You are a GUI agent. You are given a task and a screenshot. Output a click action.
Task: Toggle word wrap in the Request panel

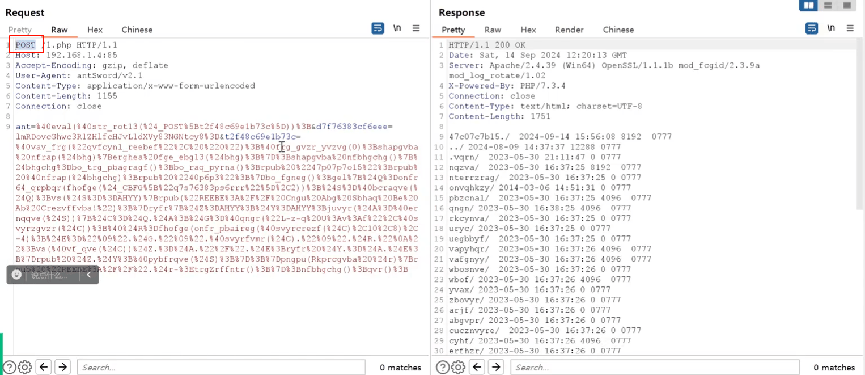click(378, 28)
